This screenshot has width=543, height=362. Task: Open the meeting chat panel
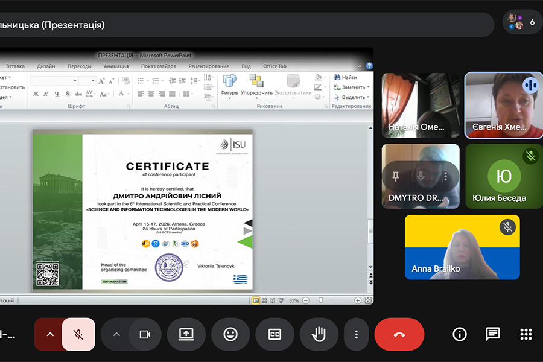(x=492, y=334)
